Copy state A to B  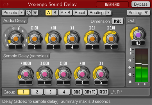tap(65, 13)
